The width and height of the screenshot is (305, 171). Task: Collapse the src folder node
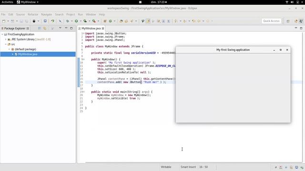tap(6, 44)
